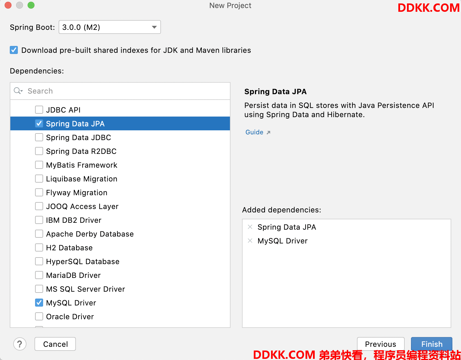Check the JDBC API dependency
This screenshot has width=461, height=360.
tap(39, 110)
